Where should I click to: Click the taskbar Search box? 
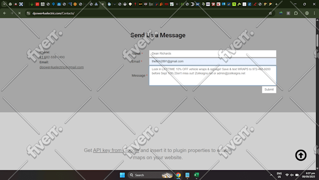[x=151, y=175]
